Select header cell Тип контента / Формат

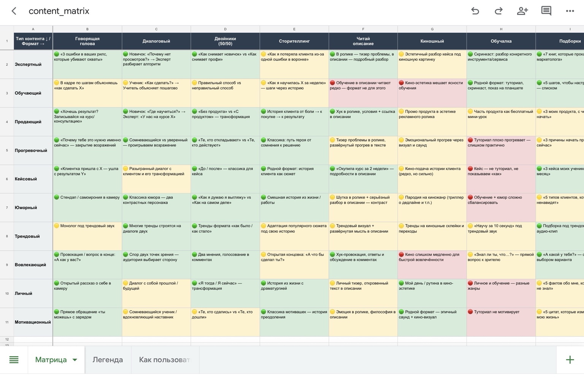tap(33, 41)
